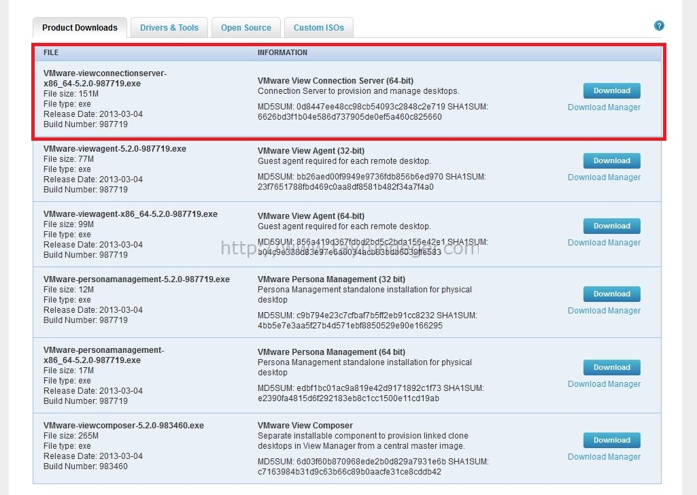Open Download Manager for View Composer

tap(604, 457)
